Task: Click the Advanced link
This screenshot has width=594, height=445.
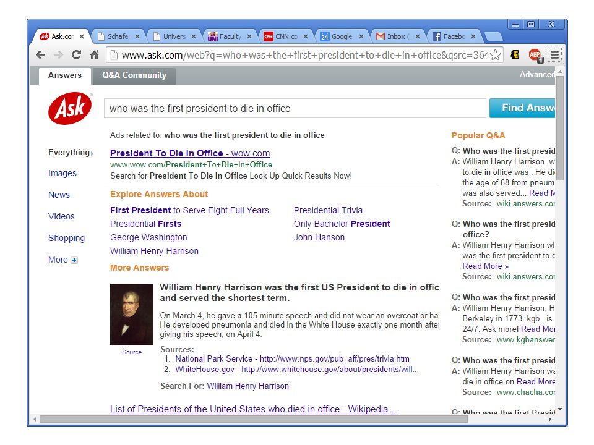Action: 537,75
